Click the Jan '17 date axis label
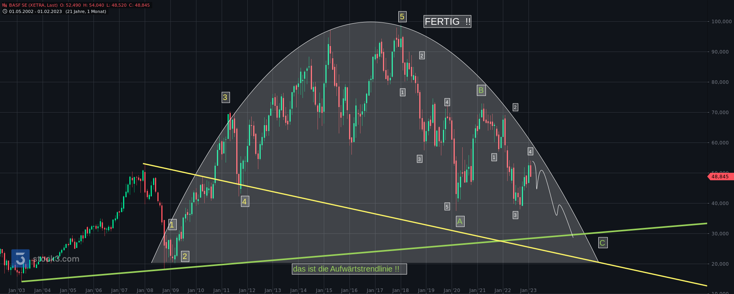The height and width of the screenshot is (294, 734). (375, 290)
